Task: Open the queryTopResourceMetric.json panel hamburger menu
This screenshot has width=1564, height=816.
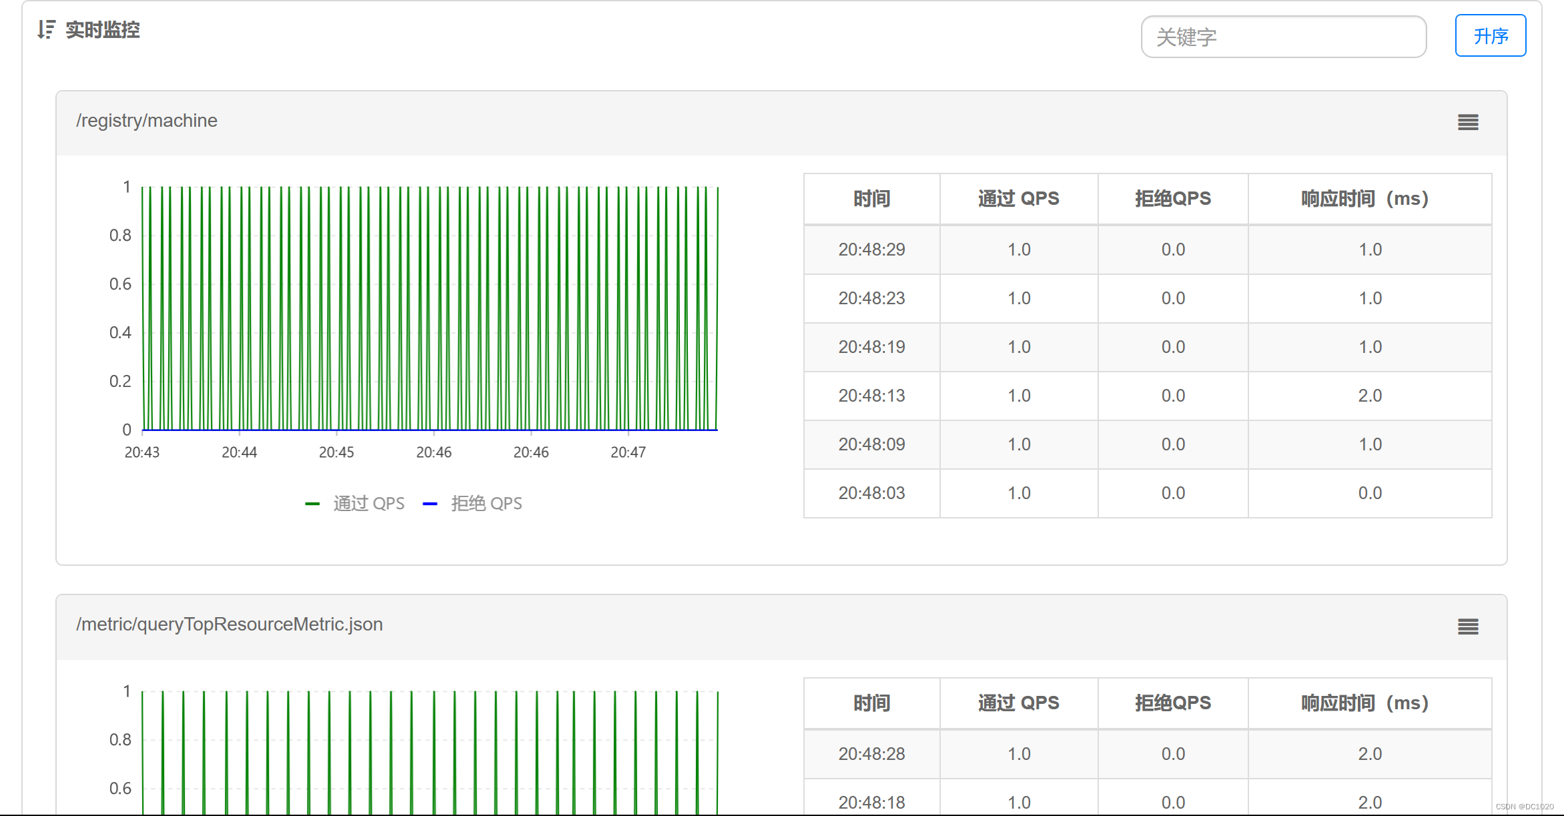Action: [1467, 626]
